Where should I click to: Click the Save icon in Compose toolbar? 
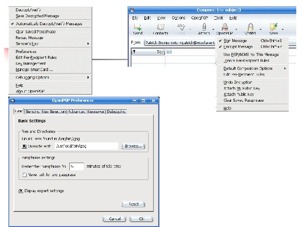coord(274,27)
